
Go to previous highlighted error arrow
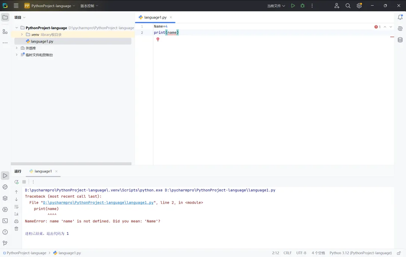pos(385,27)
